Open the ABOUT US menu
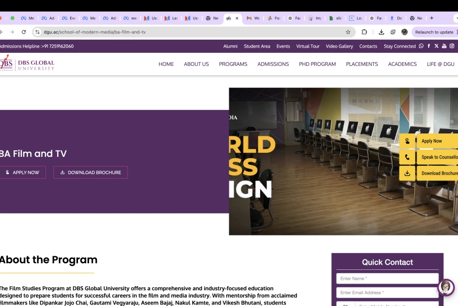The height and width of the screenshot is (306, 458). (196, 64)
